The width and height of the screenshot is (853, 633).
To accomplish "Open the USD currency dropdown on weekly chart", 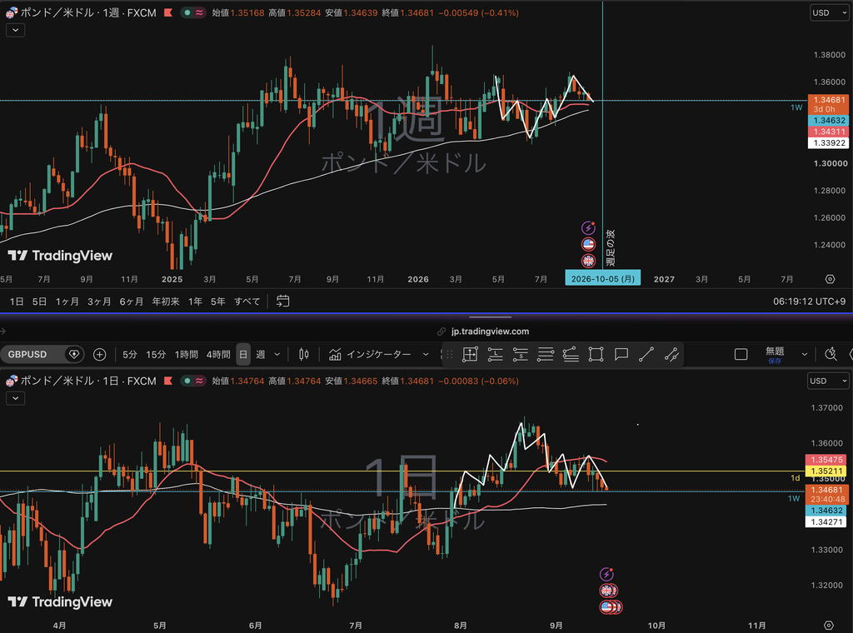I will 829,13.
